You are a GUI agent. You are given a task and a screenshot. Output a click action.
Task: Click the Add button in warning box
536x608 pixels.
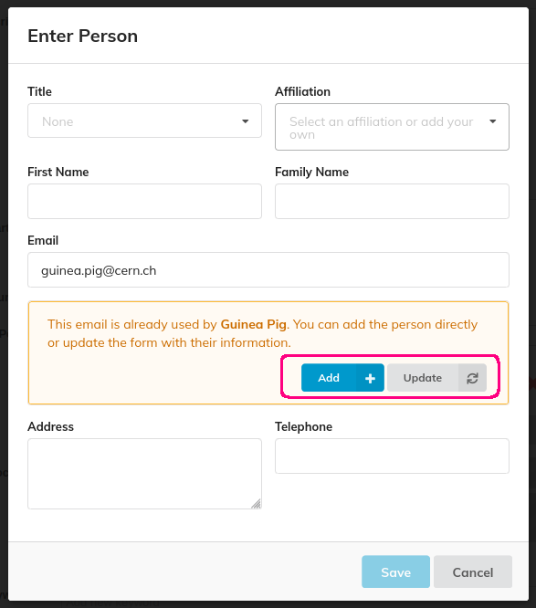[342, 378]
